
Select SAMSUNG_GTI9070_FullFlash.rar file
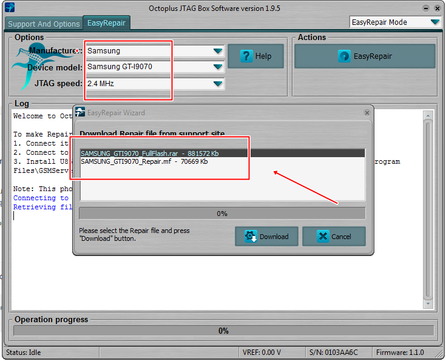point(223,154)
